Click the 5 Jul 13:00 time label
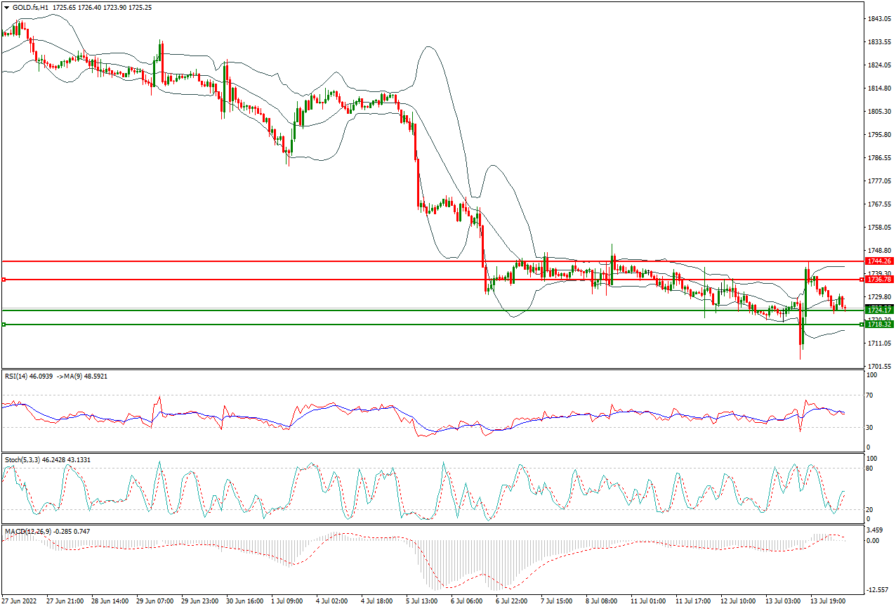The height and width of the screenshot is (609, 896). pos(421,601)
